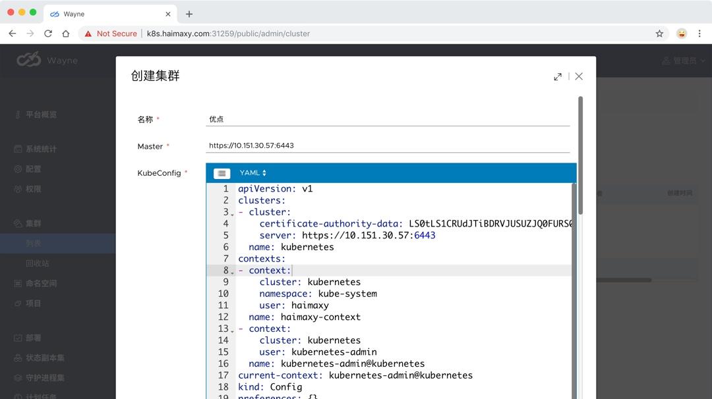Click the address bar URL
The height and width of the screenshot is (399, 712).
click(x=228, y=34)
